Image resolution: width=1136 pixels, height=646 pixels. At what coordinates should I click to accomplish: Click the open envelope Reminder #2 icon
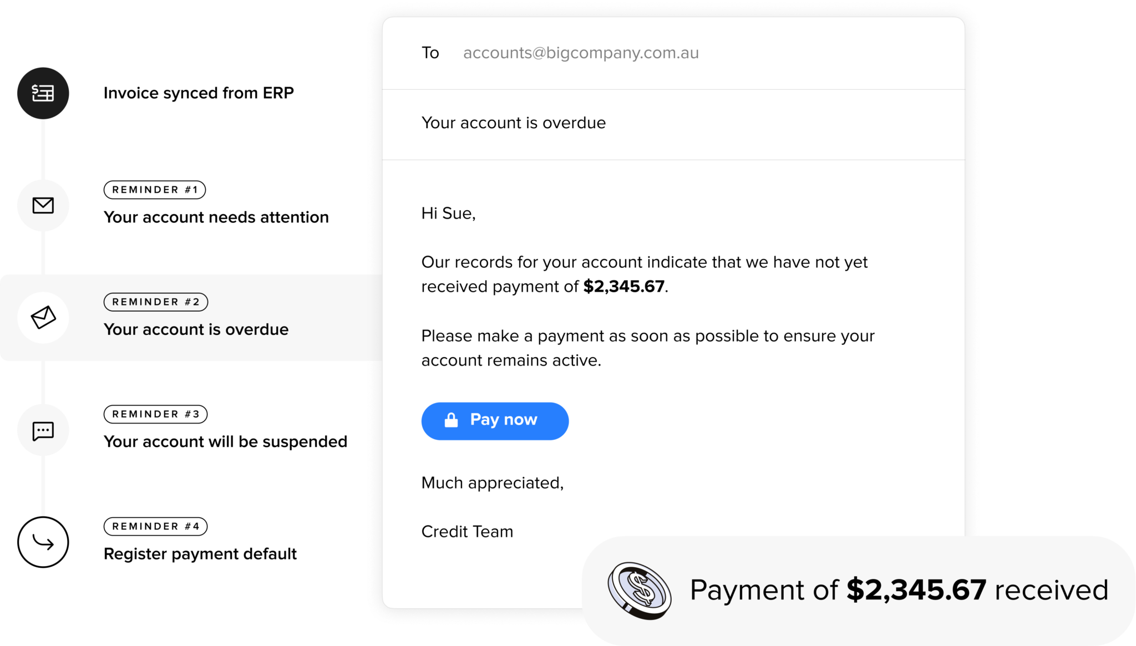(43, 318)
